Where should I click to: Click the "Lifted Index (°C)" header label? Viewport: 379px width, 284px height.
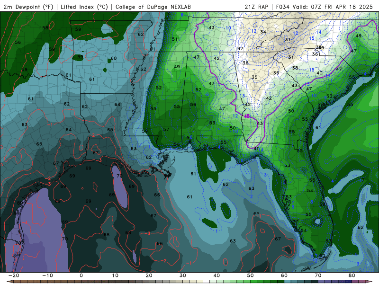(x=84, y=7)
